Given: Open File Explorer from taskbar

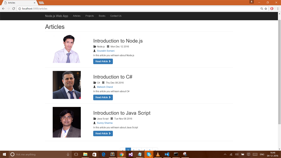Looking at the screenshot, I should point(85,154).
